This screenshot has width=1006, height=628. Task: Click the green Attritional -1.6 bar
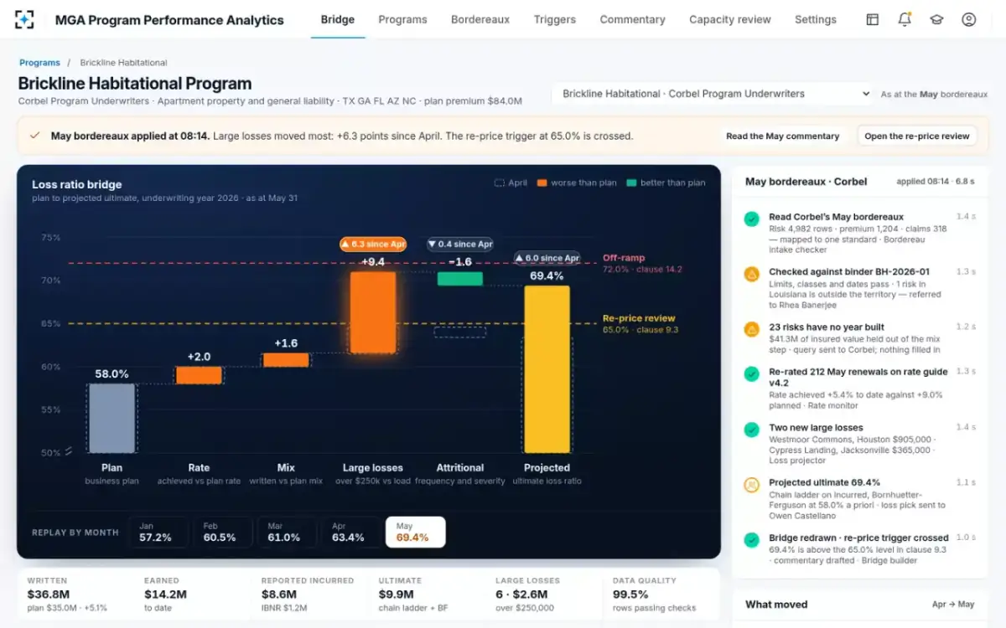460,279
